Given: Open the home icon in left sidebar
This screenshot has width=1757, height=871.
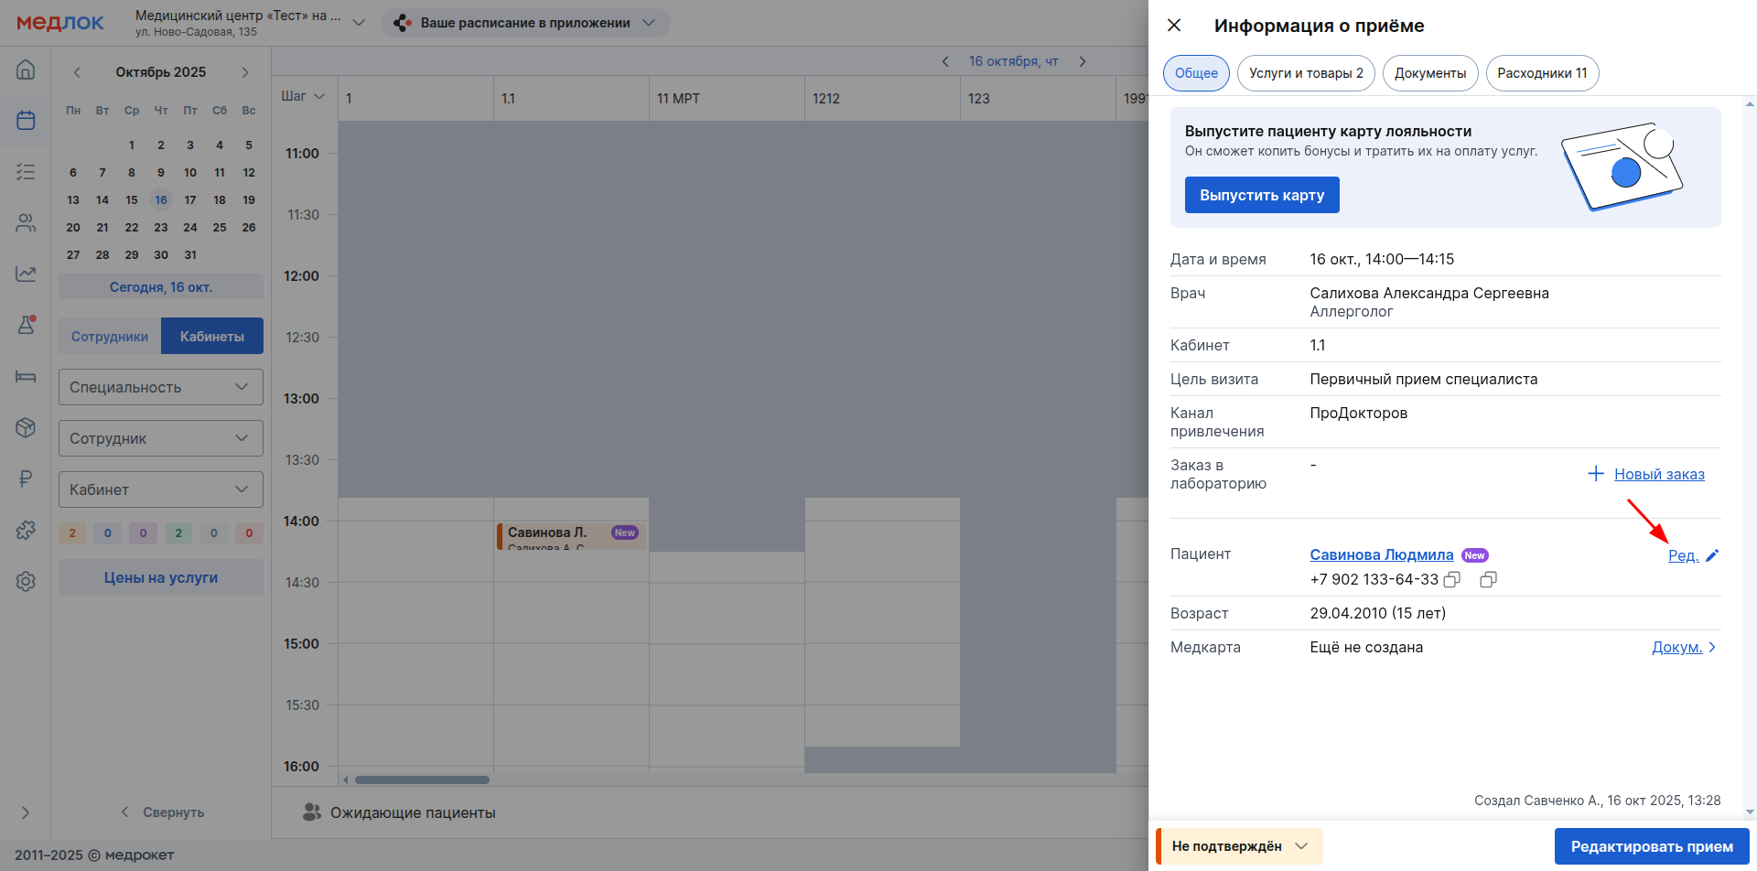Looking at the screenshot, I should click(x=26, y=70).
